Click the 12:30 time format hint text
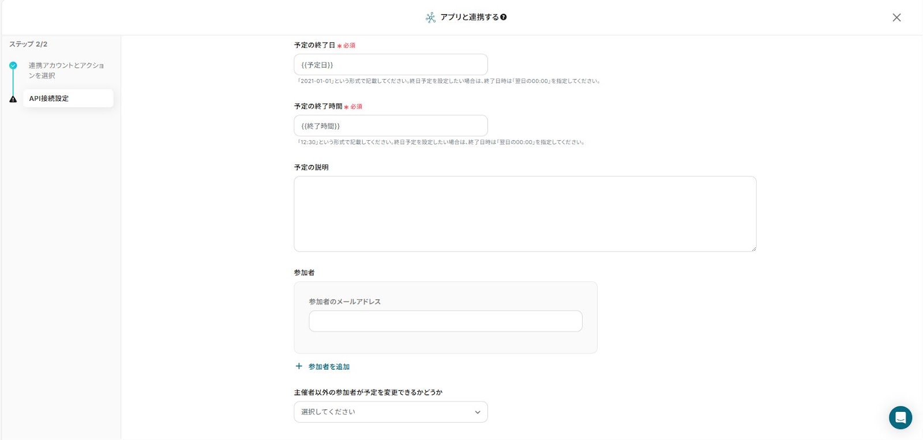 [x=441, y=142]
